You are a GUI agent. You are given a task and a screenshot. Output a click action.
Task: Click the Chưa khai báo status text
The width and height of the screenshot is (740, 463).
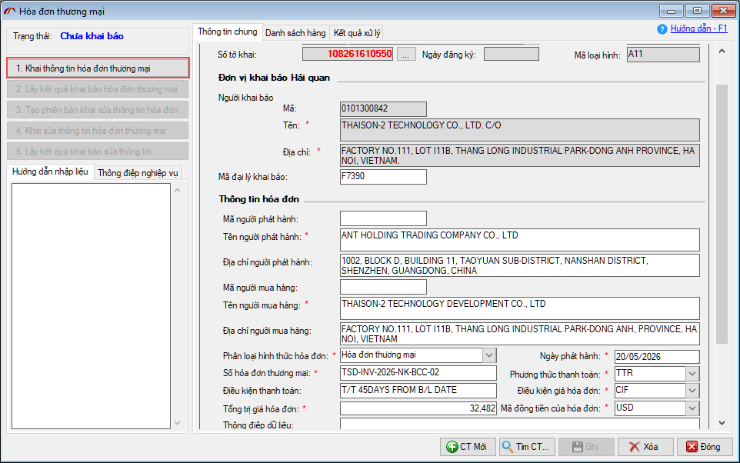92,36
